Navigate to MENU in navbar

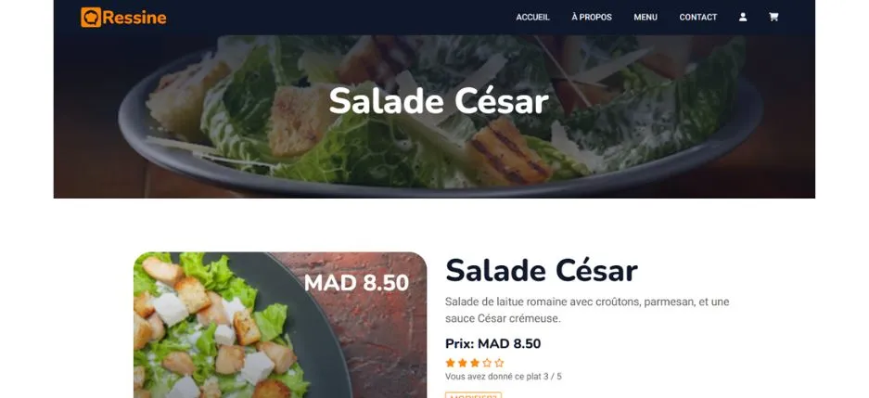pyautogui.click(x=645, y=18)
